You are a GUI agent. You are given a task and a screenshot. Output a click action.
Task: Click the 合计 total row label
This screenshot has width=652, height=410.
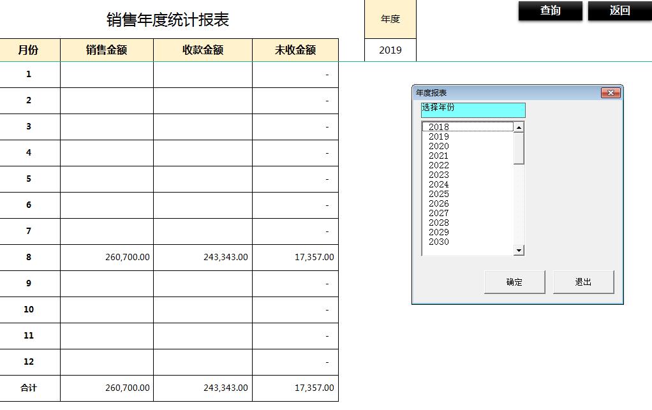[x=29, y=387]
